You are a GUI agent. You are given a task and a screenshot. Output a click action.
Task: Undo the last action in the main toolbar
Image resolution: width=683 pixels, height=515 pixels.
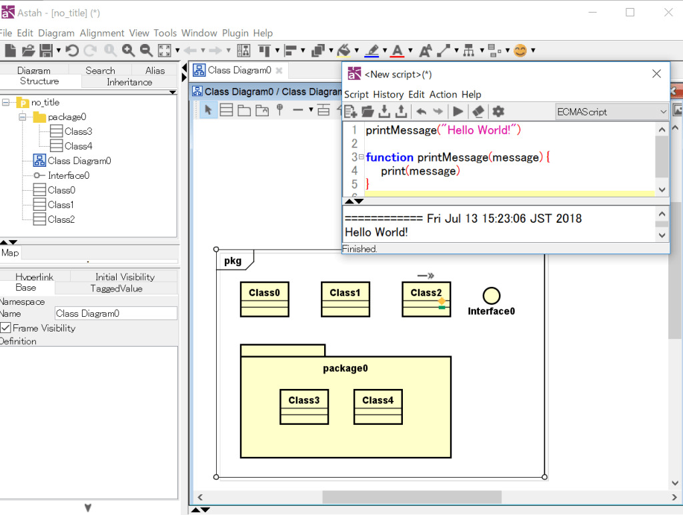click(x=72, y=50)
